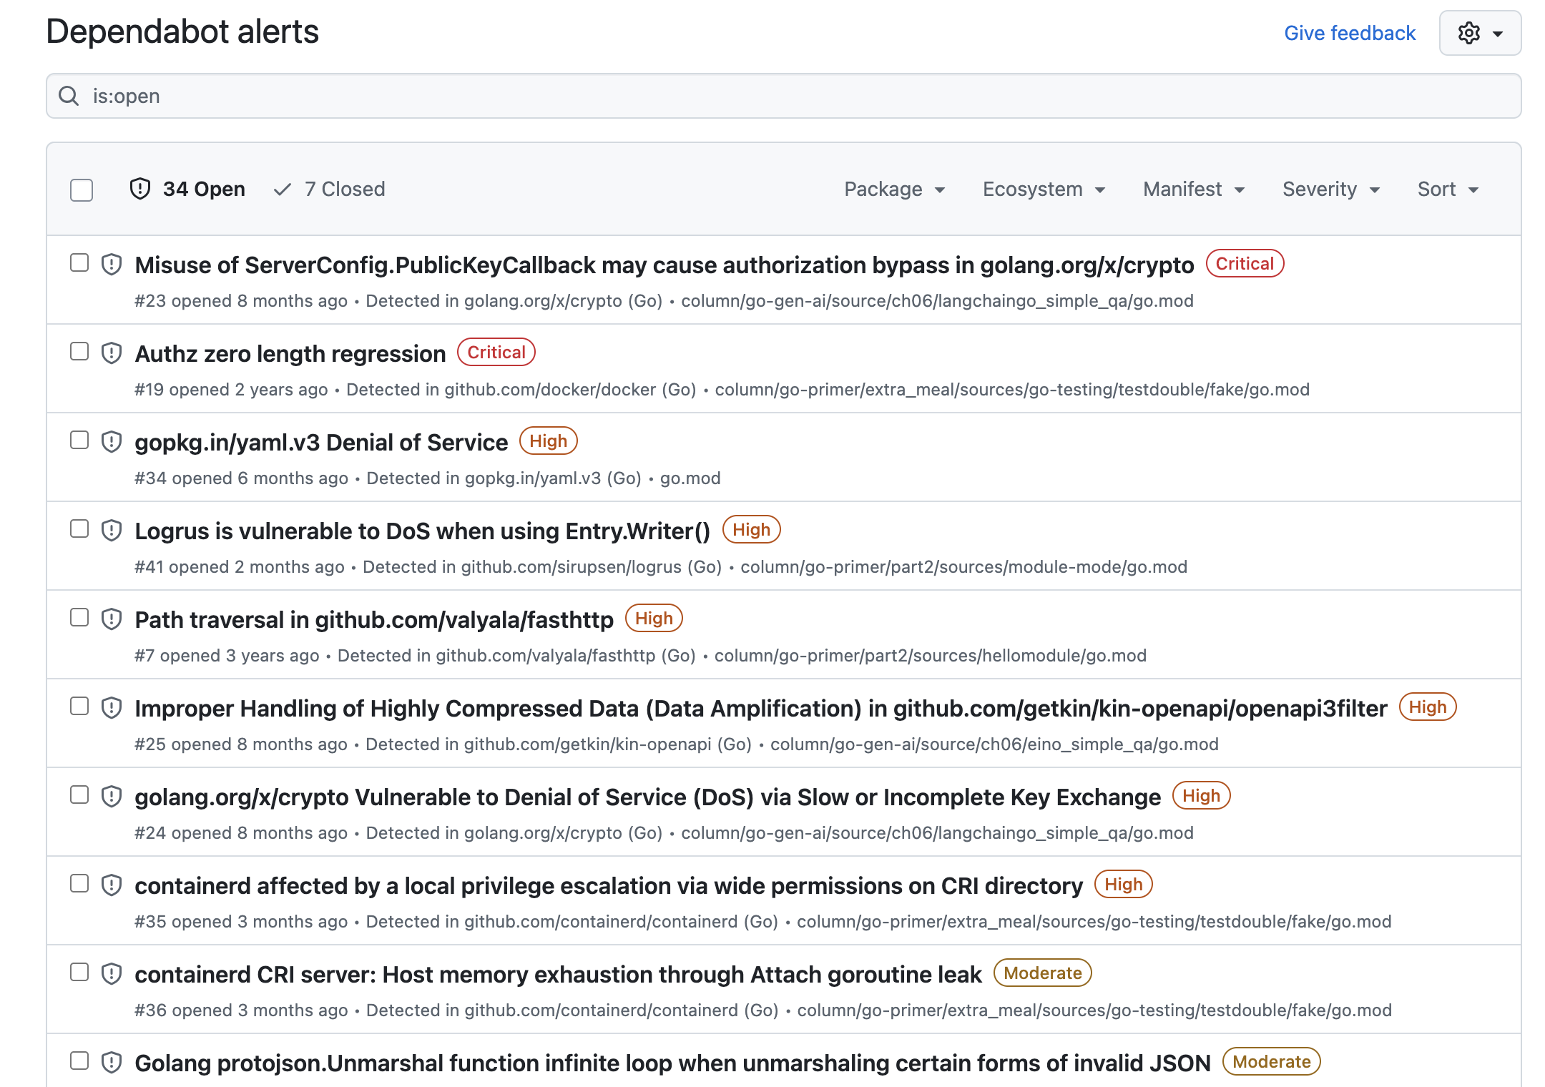
Task: Check the fasthttp path traversal checkbox
Action: (x=79, y=617)
